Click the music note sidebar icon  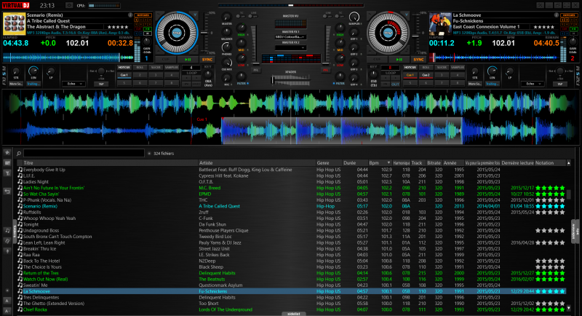[7, 231]
